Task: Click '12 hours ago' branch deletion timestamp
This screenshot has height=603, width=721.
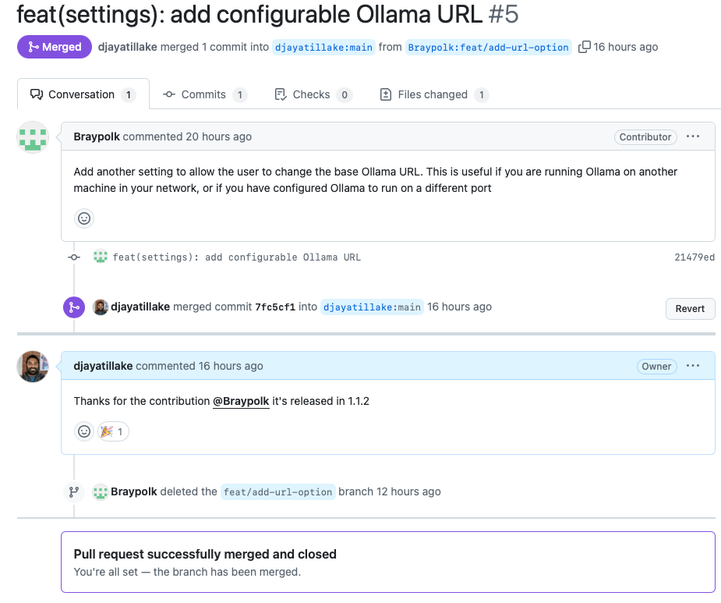Action: (x=408, y=491)
